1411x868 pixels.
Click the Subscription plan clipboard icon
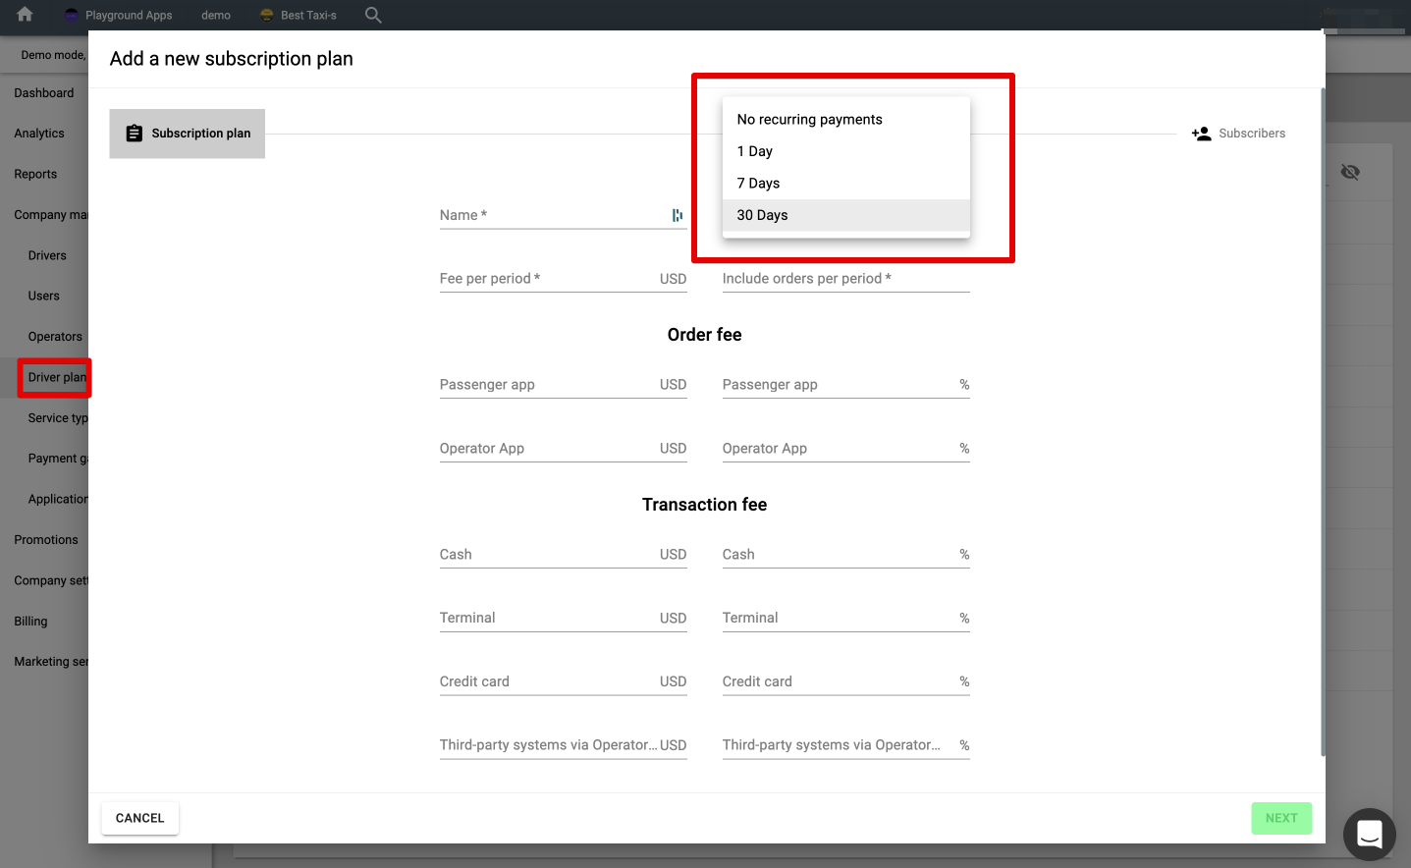coord(135,134)
